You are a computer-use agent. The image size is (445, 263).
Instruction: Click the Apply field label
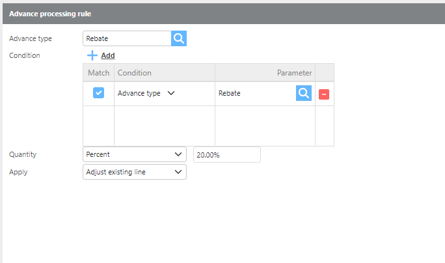pos(18,172)
